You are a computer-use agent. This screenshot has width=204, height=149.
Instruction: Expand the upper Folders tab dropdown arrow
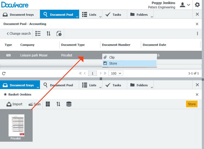(x=152, y=17)
